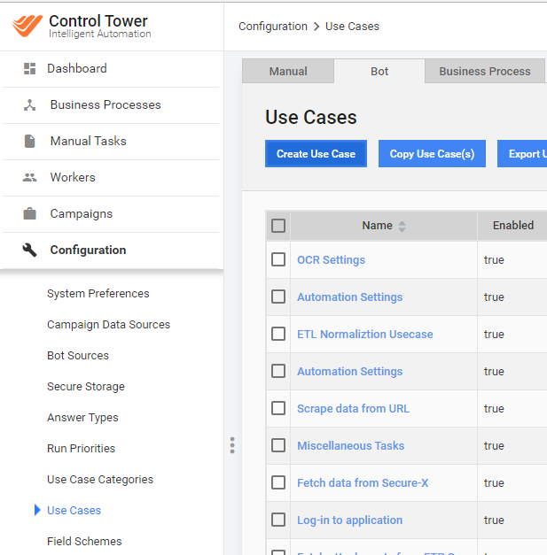Check the OCR Settings row checkbox
The height and width of the screenshot is (555, 547).
tap(278, 259)
